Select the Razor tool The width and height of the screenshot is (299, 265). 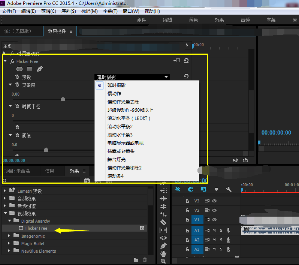pos(163,222)
